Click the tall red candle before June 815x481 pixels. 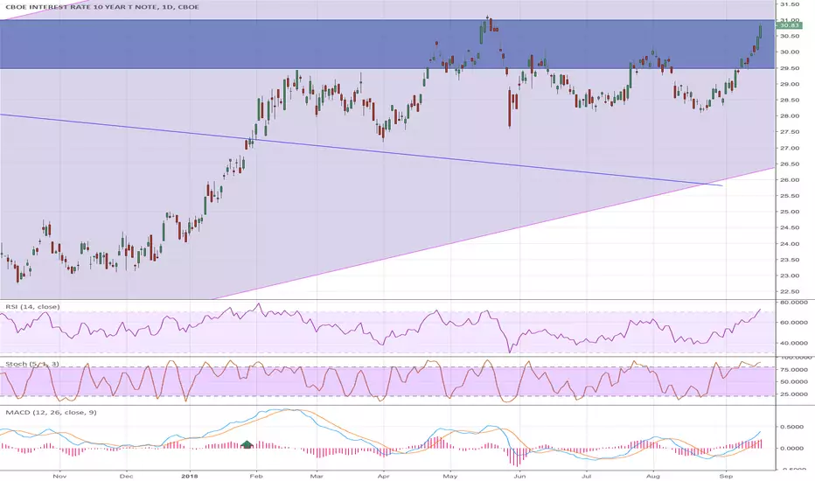click(x=509, y=108)
